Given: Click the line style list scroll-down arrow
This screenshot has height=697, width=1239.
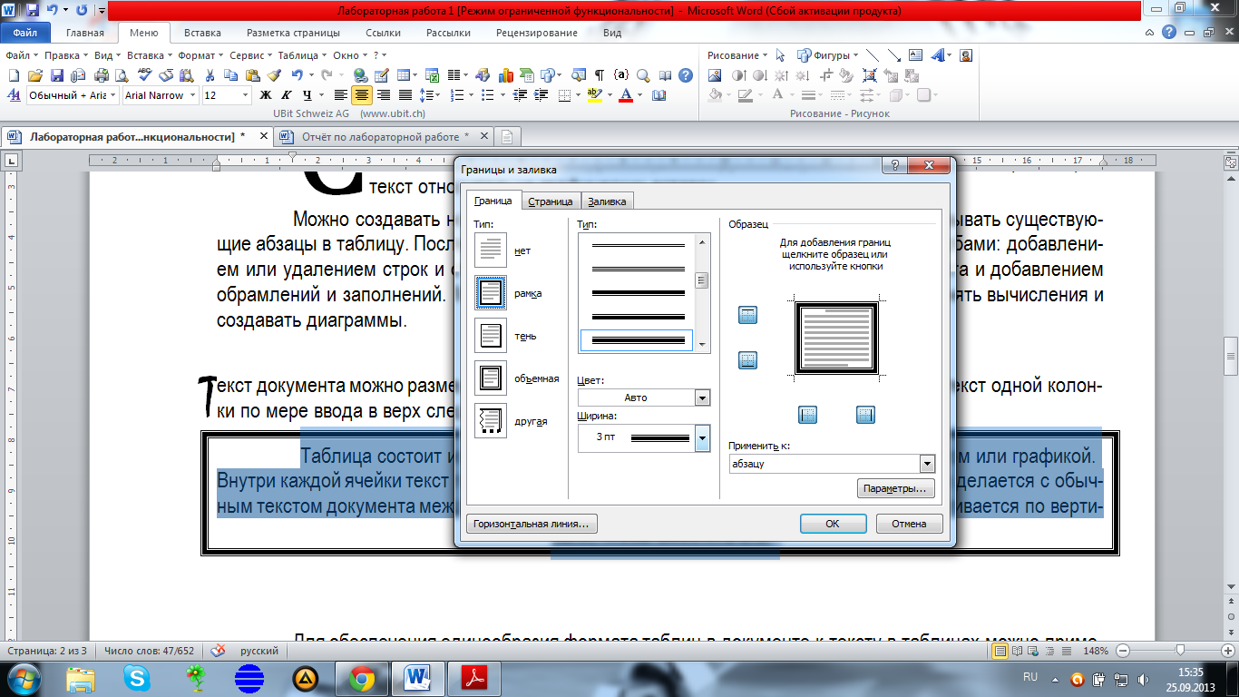Looking at the screenshot, I should coord(702,345).
